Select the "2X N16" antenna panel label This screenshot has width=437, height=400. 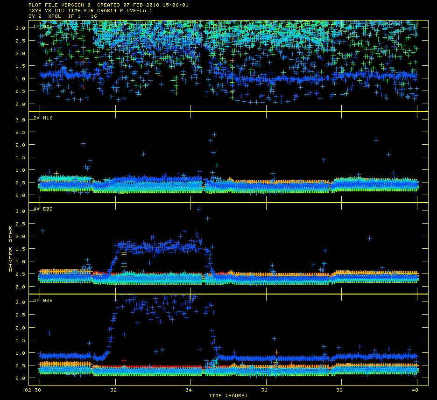(x=42, y=118)
